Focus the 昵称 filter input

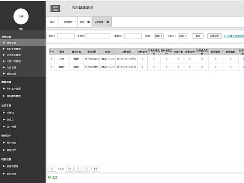coord(66,36)
